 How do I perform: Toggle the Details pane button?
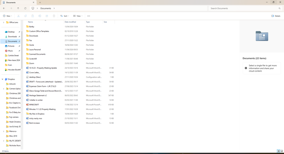(x=276, y=16)
